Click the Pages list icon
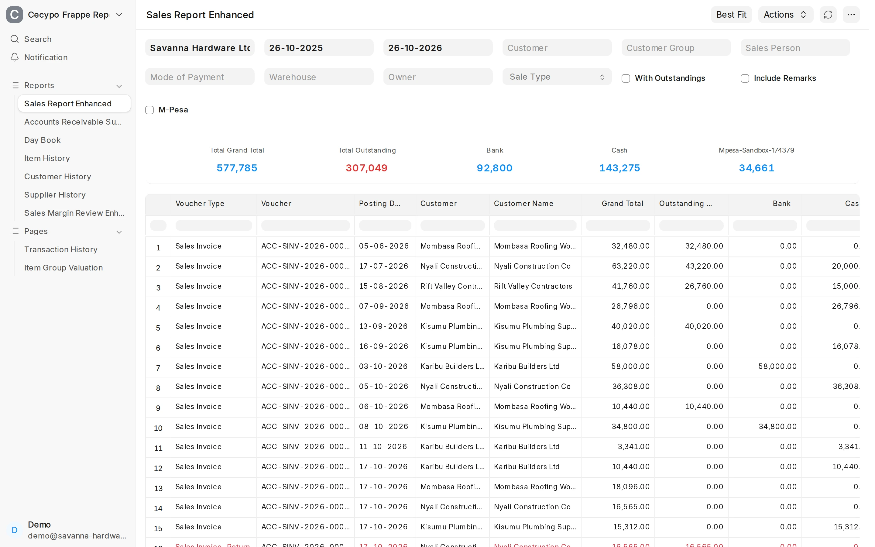The width and height of the screenshot is (875, 547). [15, 231]
